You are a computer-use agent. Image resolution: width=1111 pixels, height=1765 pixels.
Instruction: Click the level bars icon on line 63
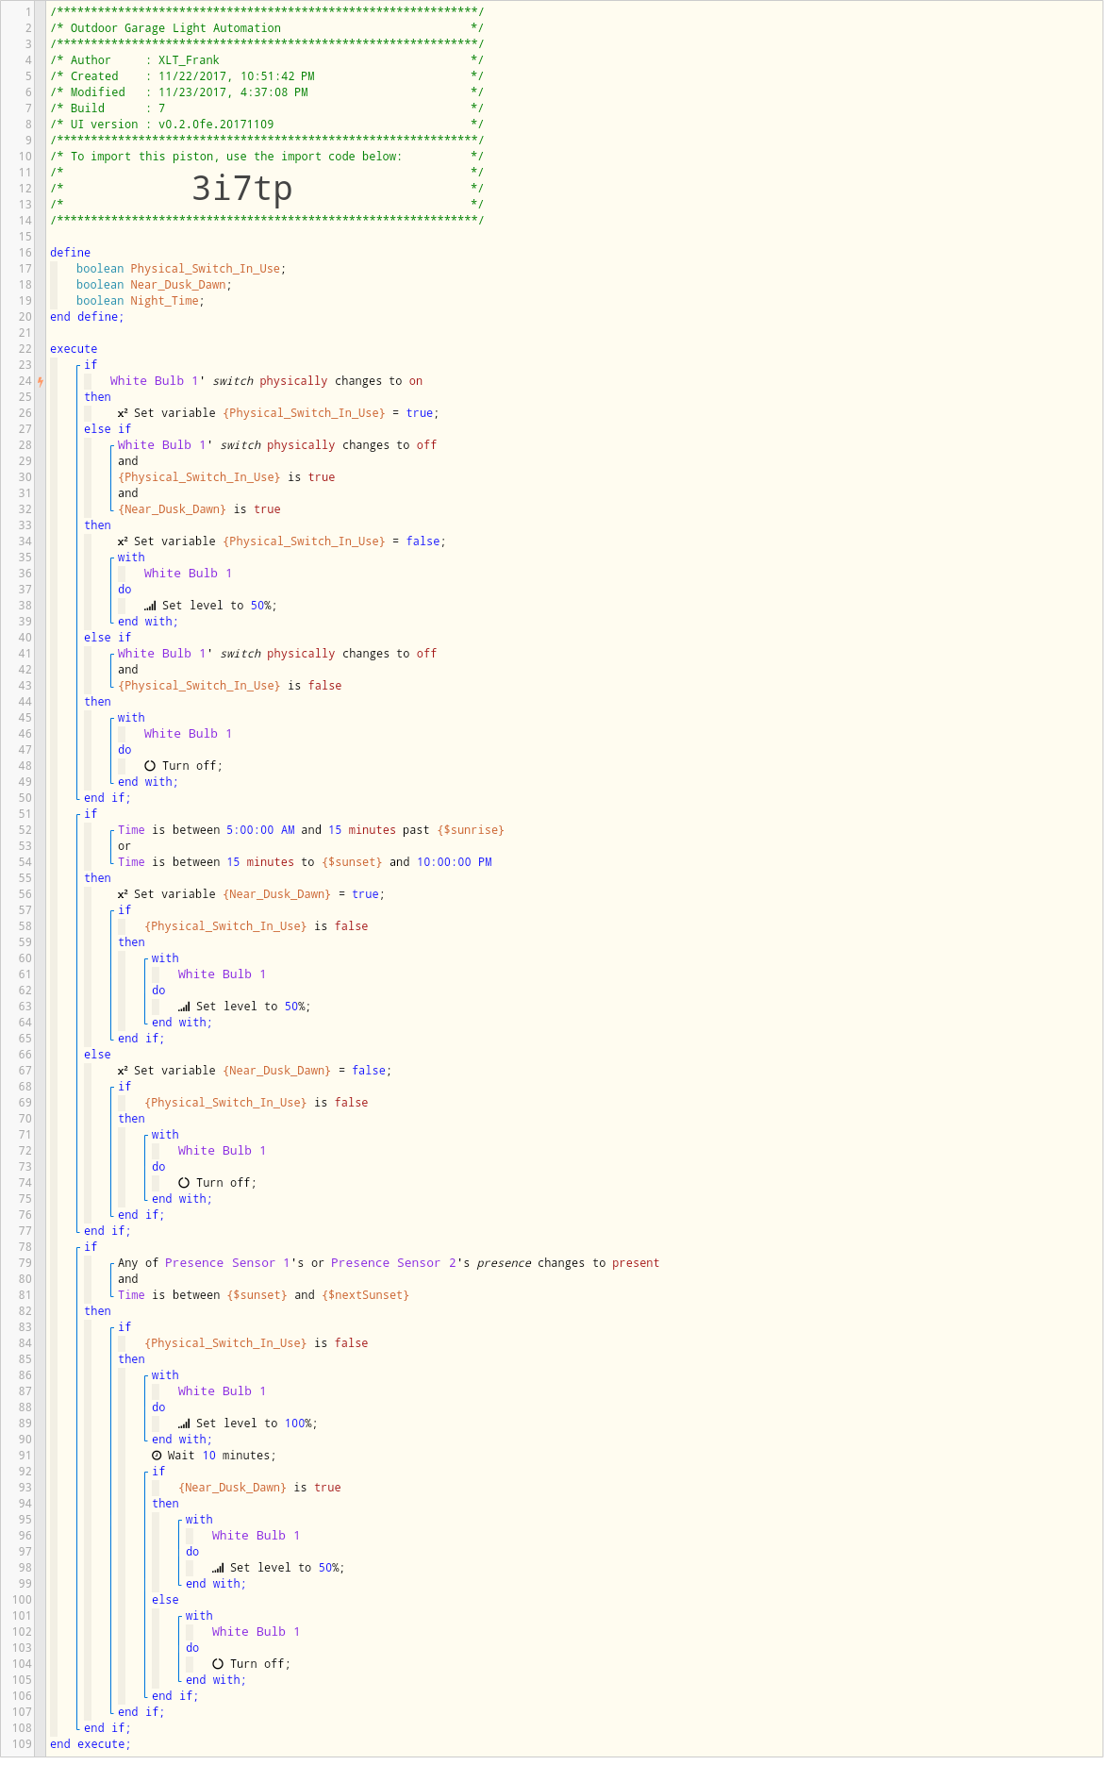[184, 1007]
